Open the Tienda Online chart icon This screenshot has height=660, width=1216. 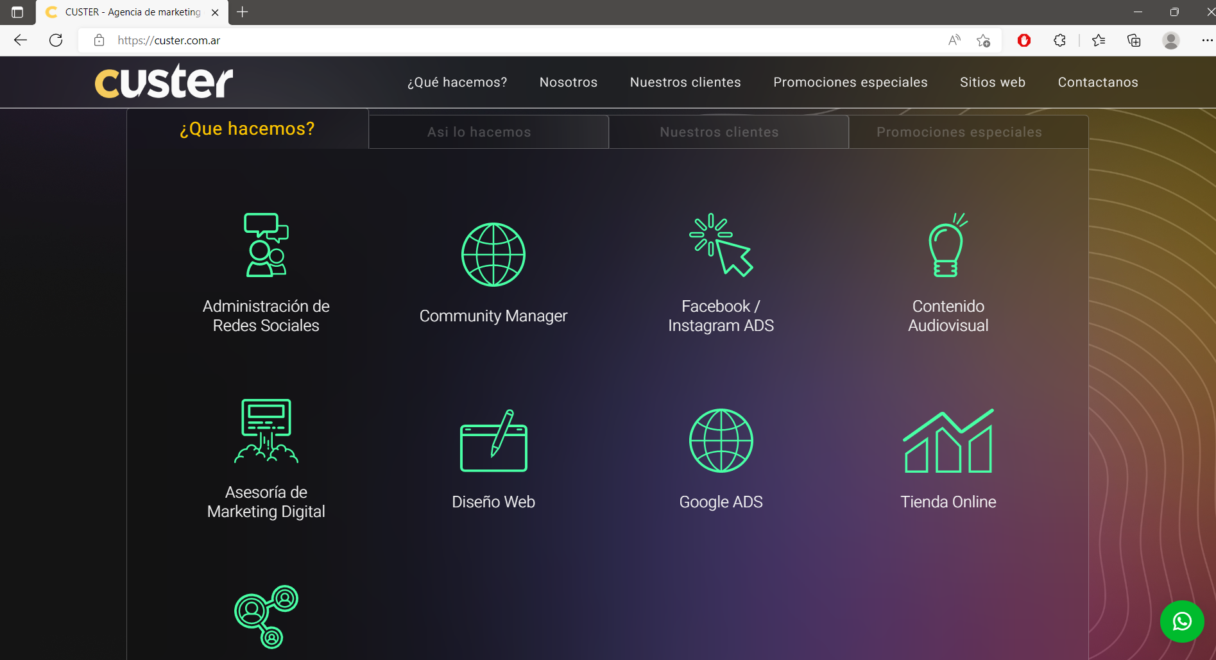pos(948,441)
